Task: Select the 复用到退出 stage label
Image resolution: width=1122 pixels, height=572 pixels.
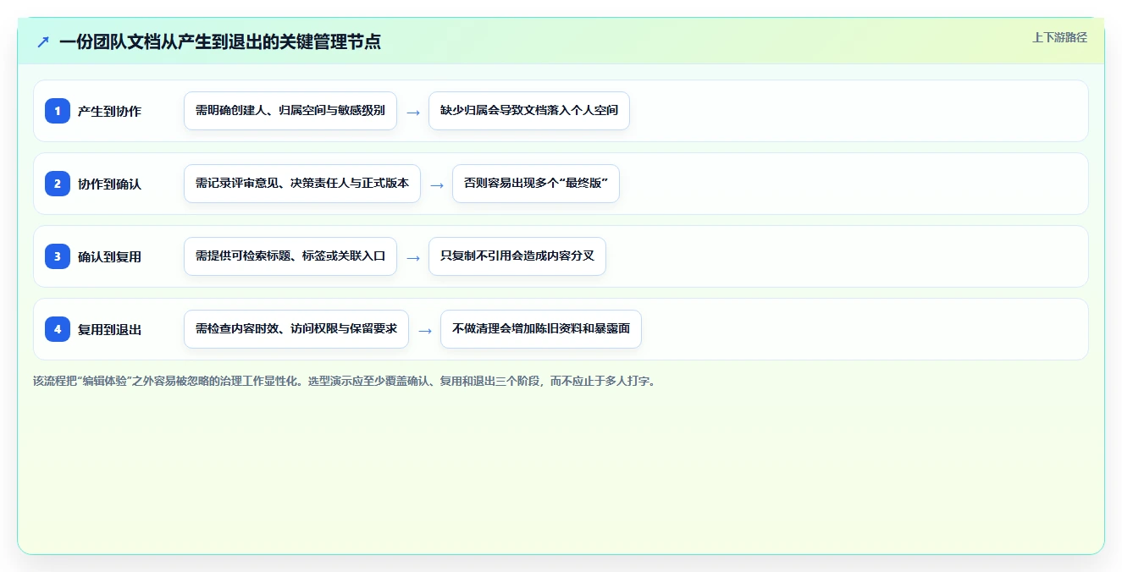Action: [x=109, y=330]
